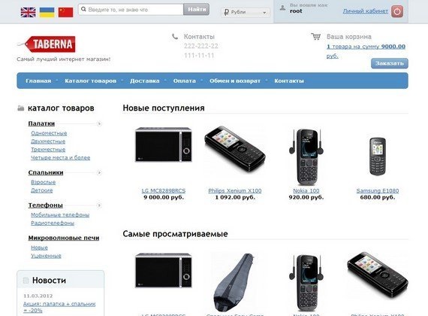
Task: Select the Ukrainian flag language icon
Action: 47,12
